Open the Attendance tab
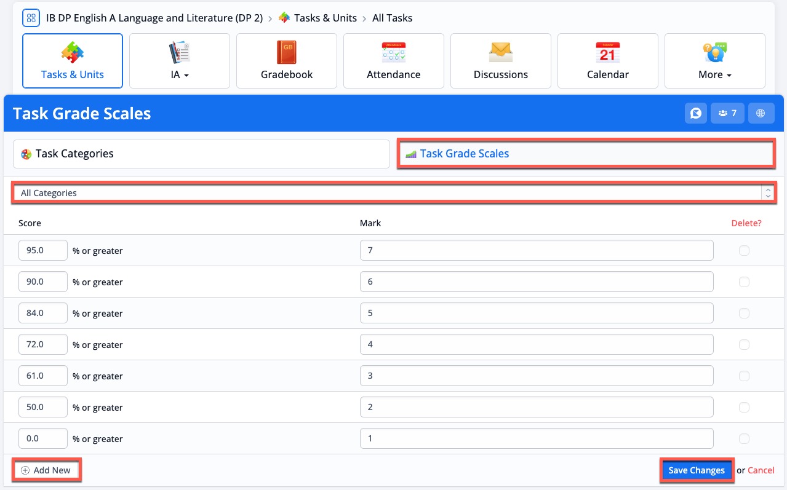This screenshot has width=787, height=490. [394, 61]
